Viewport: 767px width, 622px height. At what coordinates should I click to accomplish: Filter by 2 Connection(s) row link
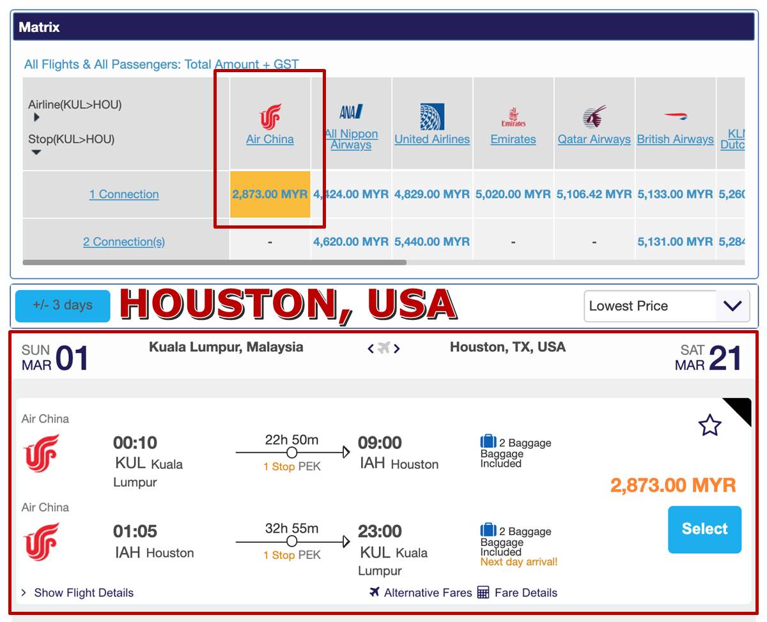124,242
